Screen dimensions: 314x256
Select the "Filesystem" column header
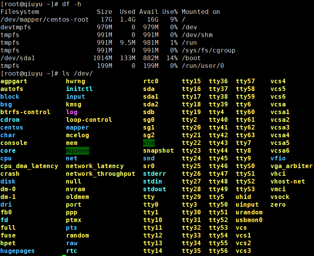pos(20,12)
